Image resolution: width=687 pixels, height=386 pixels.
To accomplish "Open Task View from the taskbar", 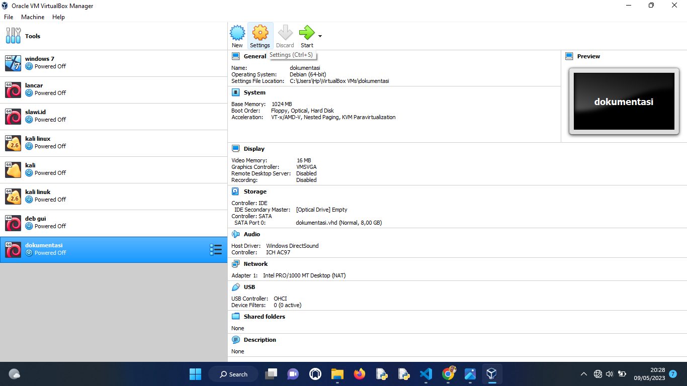I will tap(271, 374).
